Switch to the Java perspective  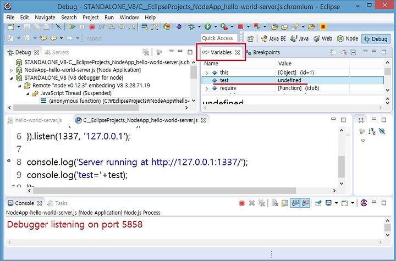click(x=299, y=38)
